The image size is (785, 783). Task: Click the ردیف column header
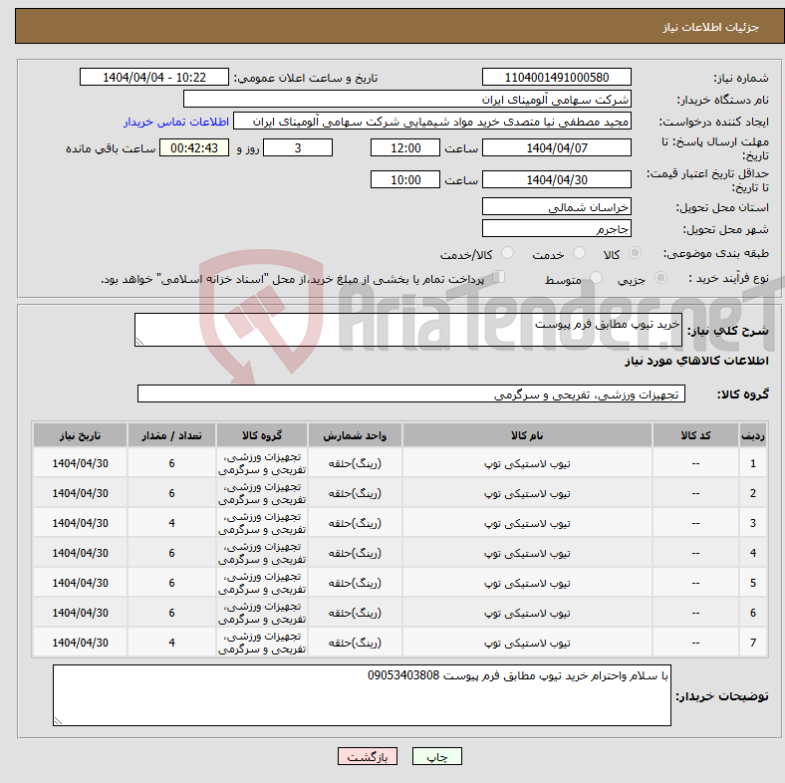[x=753, y=435]
